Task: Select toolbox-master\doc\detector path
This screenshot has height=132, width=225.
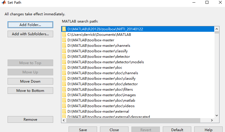Action: pos(138,84)
